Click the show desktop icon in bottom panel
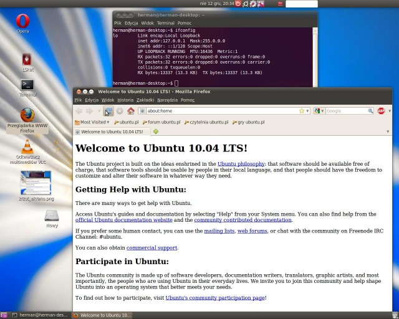 pos(4,315)
